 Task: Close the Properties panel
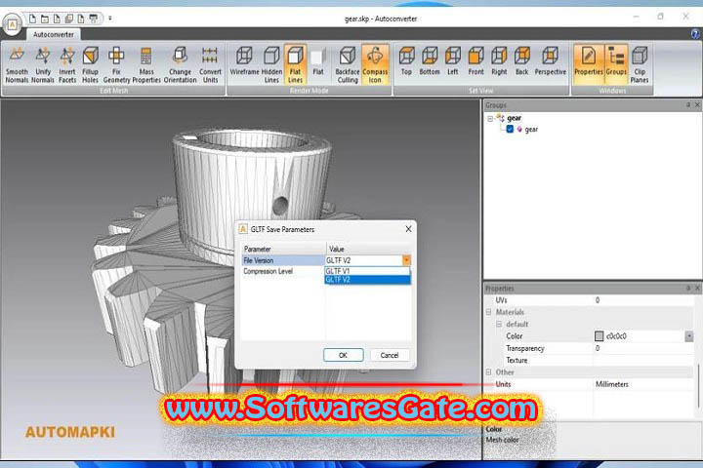[x=697, y=288]
